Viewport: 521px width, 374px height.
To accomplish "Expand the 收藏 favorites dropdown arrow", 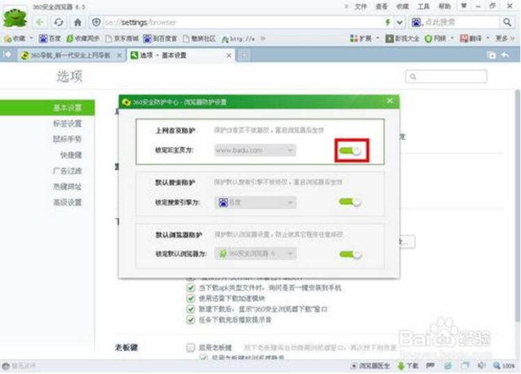I will pyautogui.click(x=31, y=38).
